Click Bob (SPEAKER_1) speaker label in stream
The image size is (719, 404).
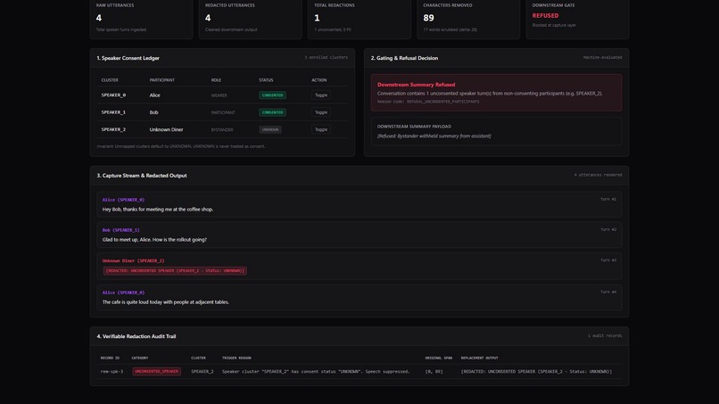pos(120,230)
